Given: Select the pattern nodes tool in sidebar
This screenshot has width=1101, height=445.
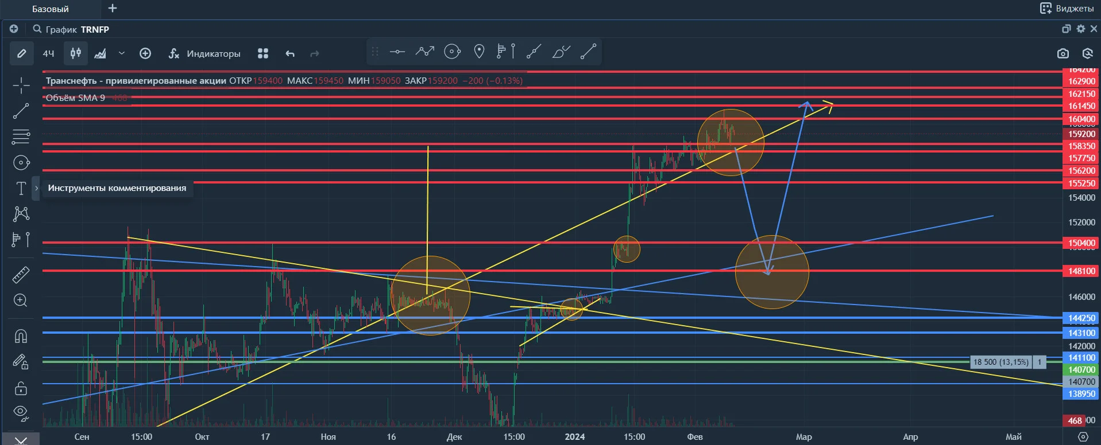Looking at the screenshot, I should click(x=21, y=214).
